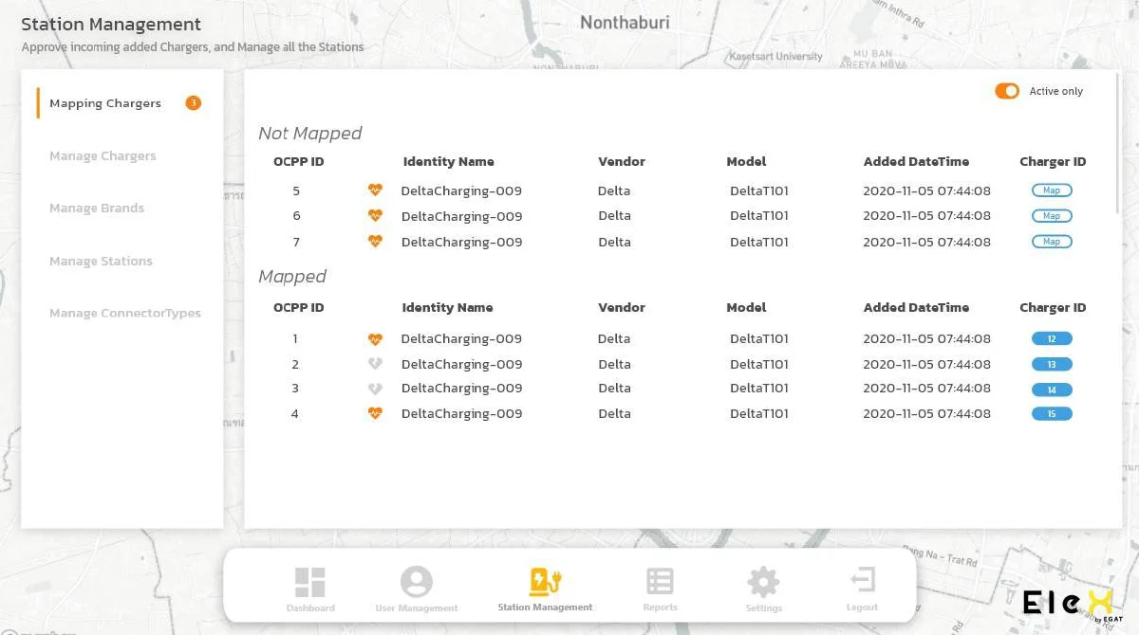This screenshot has height=635, width=1139.
Task: Open the Dashboard icon in bottom navigation
Action: (x=310, y=583)
